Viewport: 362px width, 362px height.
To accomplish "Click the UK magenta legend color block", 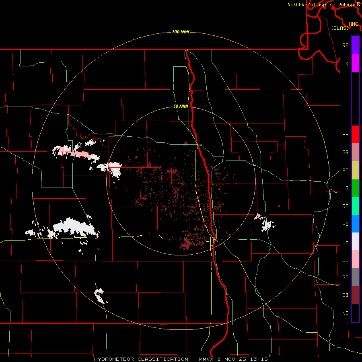I will point(355,63).
